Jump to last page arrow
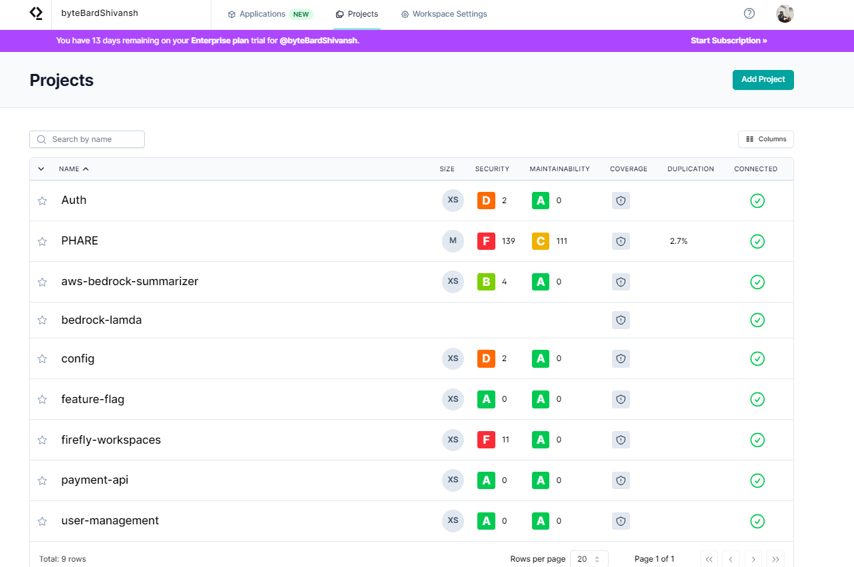Image resolution: width=854 pixels, height=567 pixels. (775, 559)
